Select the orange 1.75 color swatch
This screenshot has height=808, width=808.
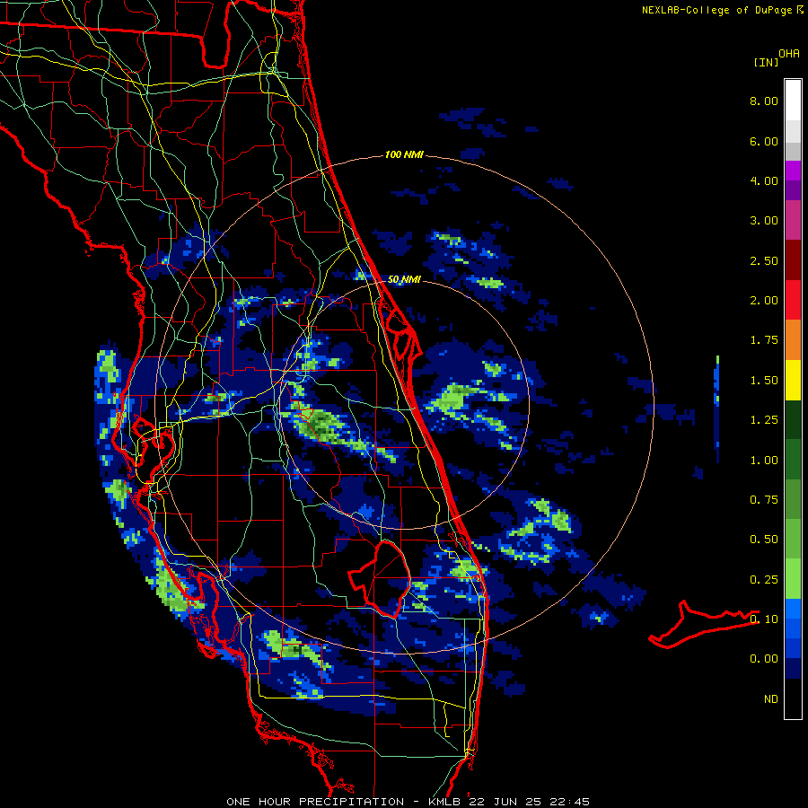pyautogui.click(x=793, y=340)
